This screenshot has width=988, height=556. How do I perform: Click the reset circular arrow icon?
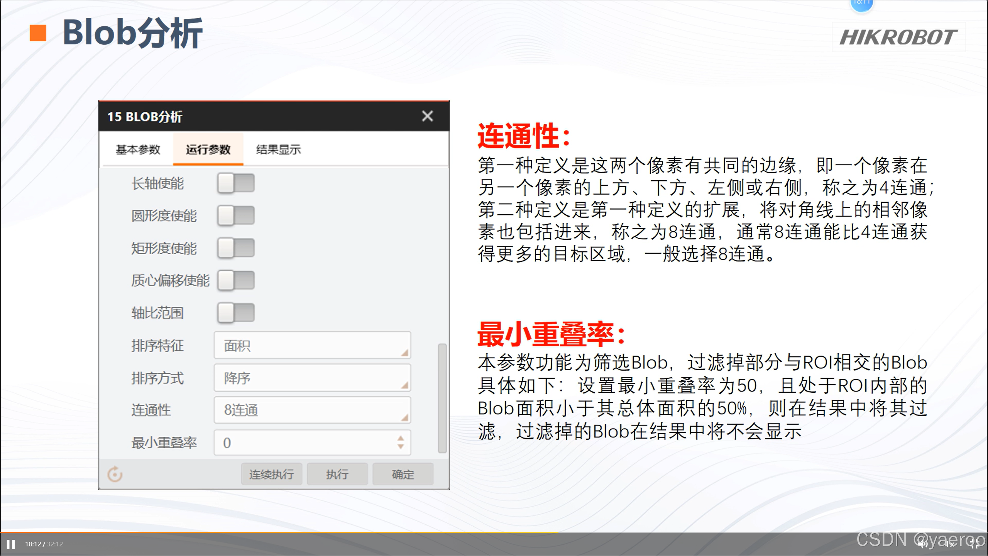[115, 474]
